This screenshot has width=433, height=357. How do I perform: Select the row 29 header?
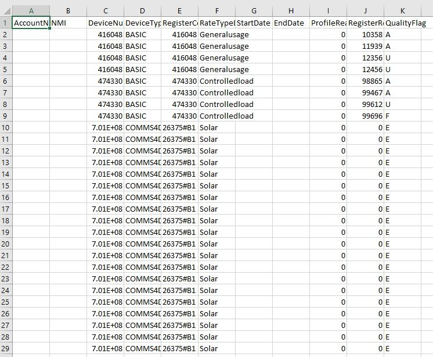pyautogui.click(x=6, y=348)
